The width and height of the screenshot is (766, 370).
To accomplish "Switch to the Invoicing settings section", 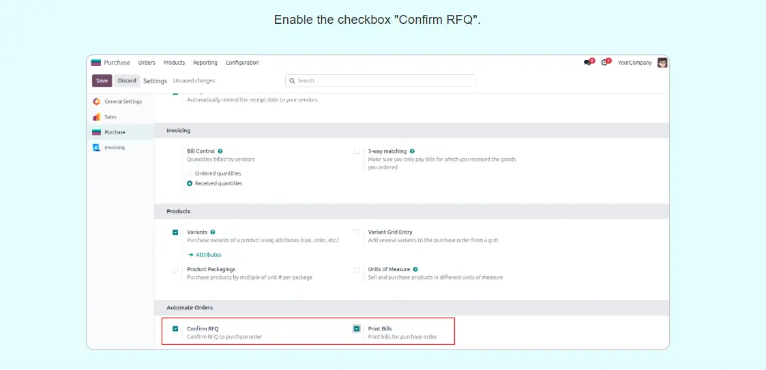I will point(114,147).
